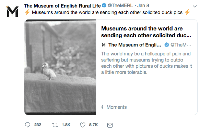
Task: Click the 5.7K likes count
Action: point(94,125)
